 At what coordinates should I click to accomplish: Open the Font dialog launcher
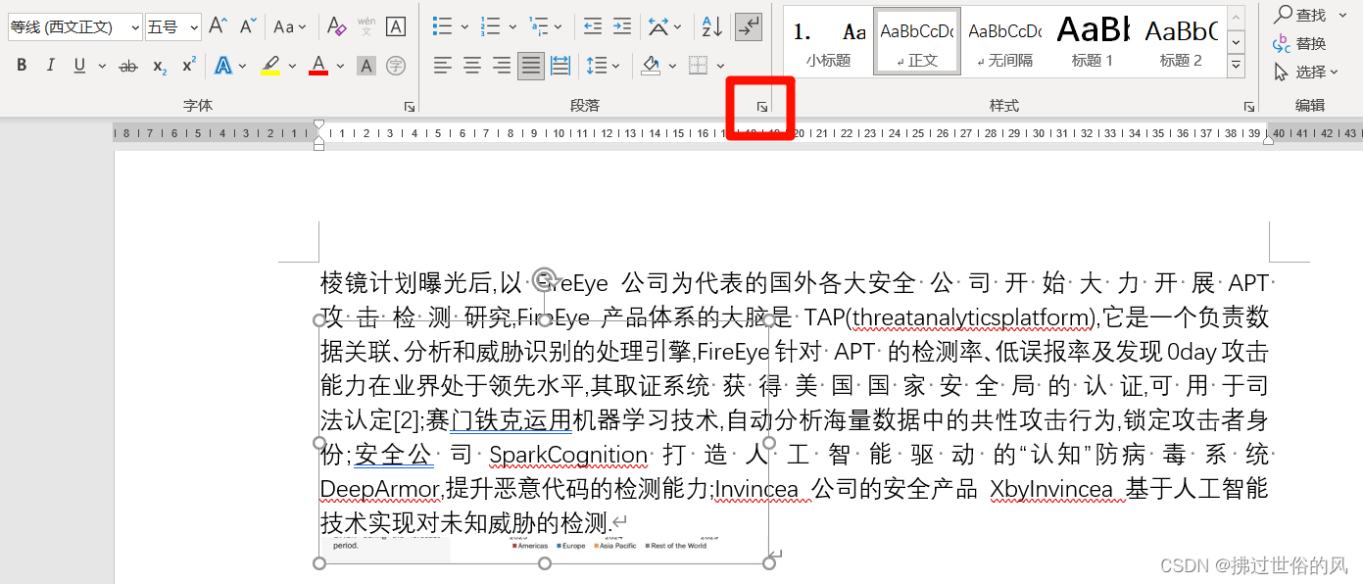409,106
